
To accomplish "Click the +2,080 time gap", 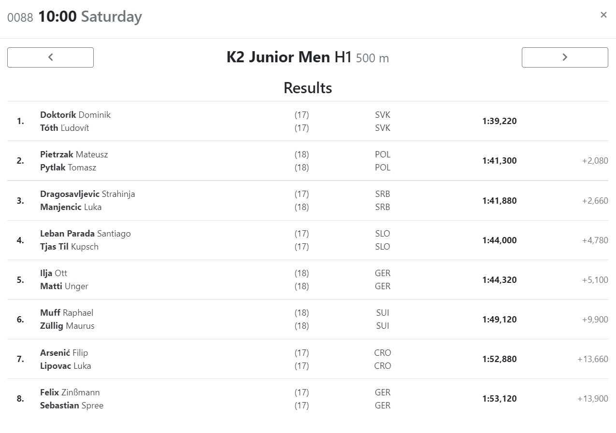I will (595, 161).
